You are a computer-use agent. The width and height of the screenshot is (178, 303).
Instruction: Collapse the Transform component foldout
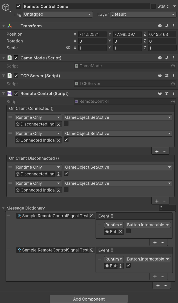point(4,26)
